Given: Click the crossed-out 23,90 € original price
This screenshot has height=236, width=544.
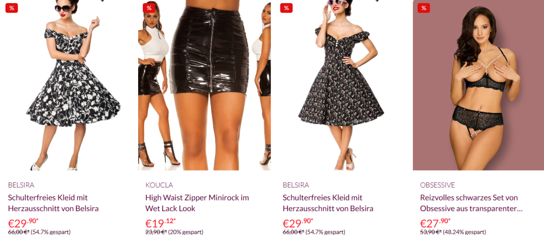Looking at the screenshot, I should point(156,232).
